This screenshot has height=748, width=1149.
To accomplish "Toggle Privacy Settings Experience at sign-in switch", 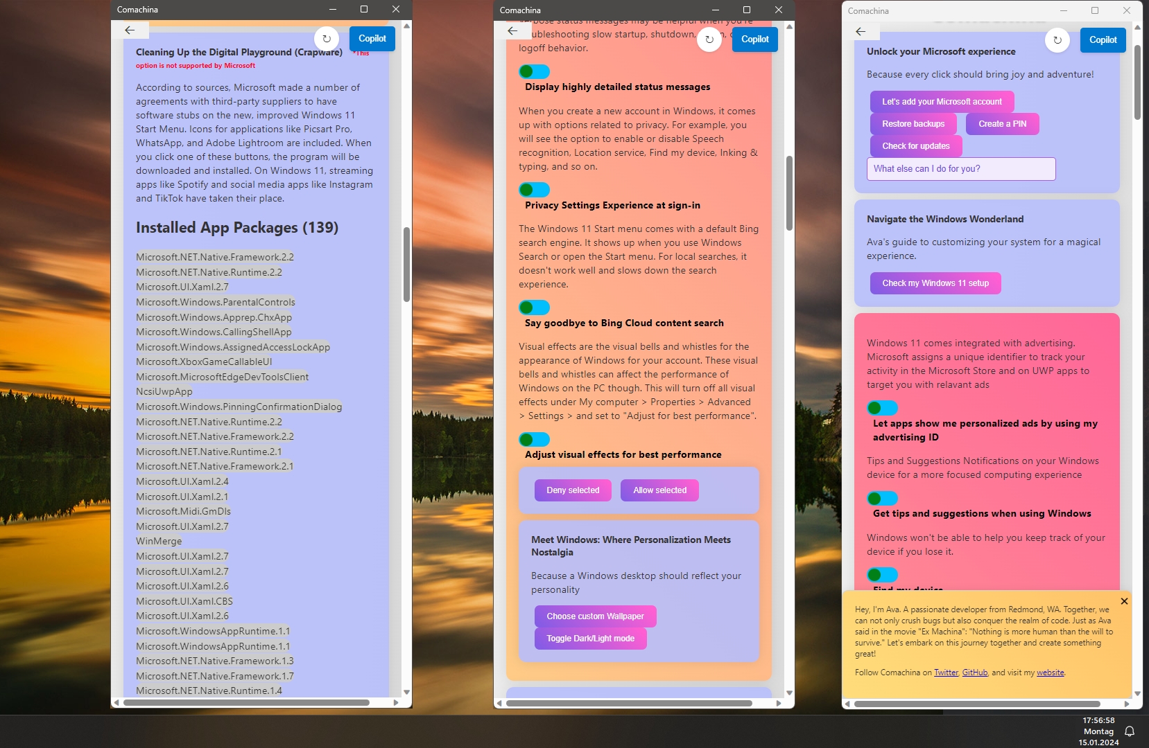I will pos(534,190).
